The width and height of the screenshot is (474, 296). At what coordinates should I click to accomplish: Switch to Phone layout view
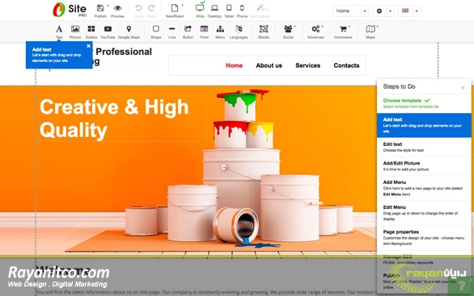(242, 8)
